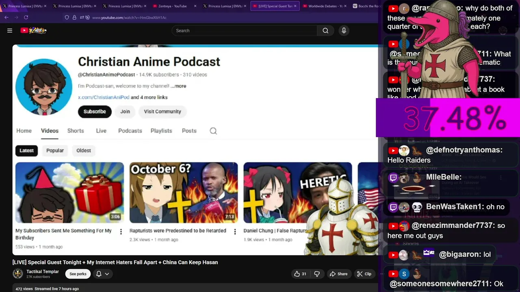Open the HERETIC Daniel Chung video thumbnail

(298, 193)
